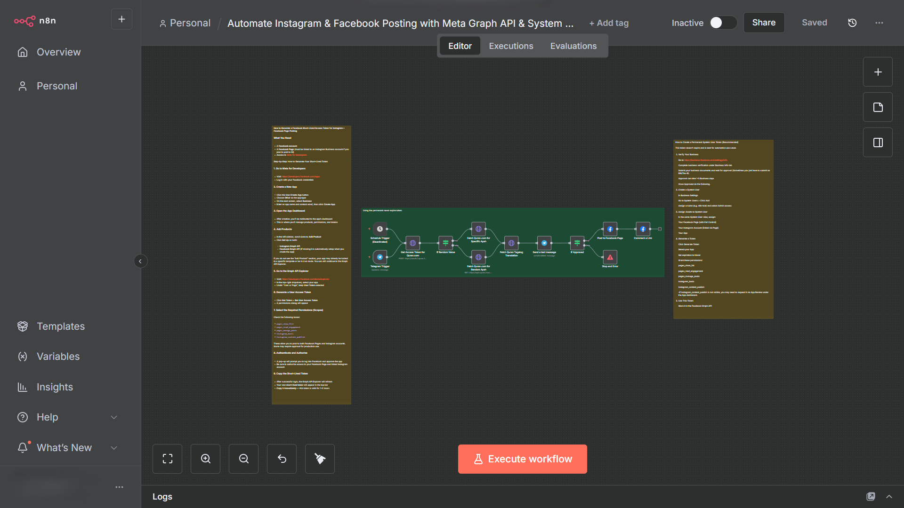904x508 pixels.
Task: Add a new node with the canvas plus button
Action: [877, 71]
